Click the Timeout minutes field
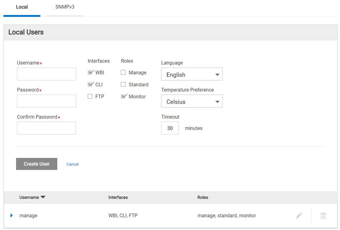Image resolution: width=340 pixels, height=230 pixels. pos(170,128)
